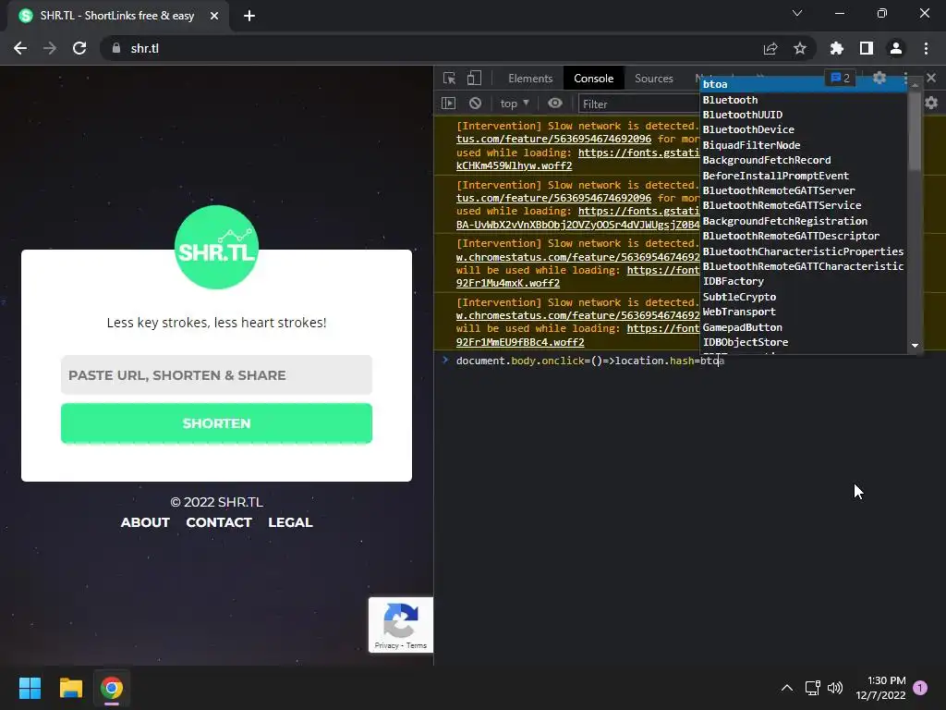Click the console input prompt line
The height and width of the screenshot is (710, 946).
(x=689, y=361)
